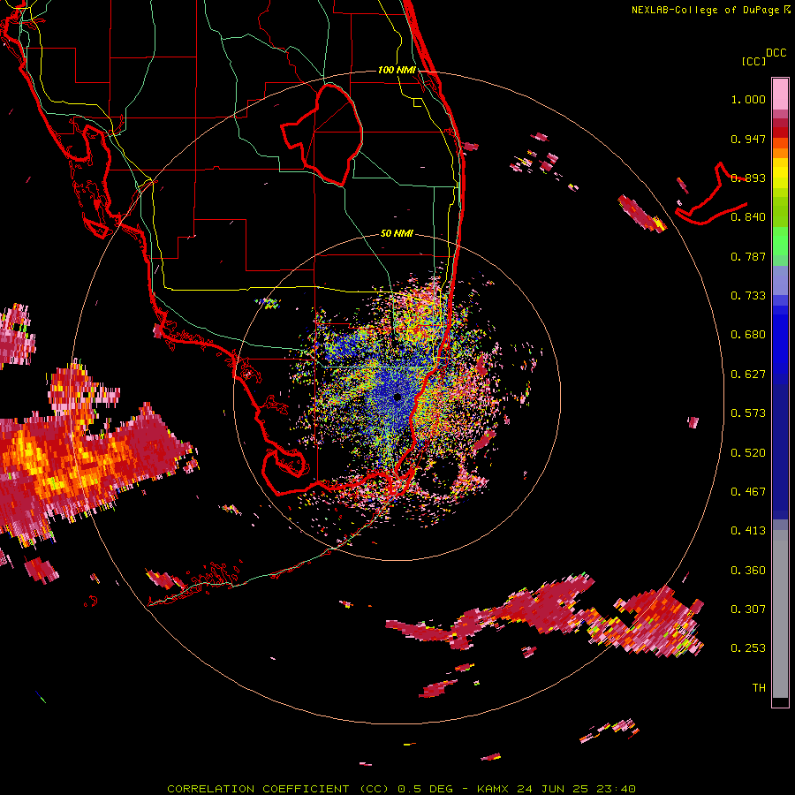Select the 1.000 legend value
The width and height of the screenshot is (795, 795).
click(x=748, y=99)
